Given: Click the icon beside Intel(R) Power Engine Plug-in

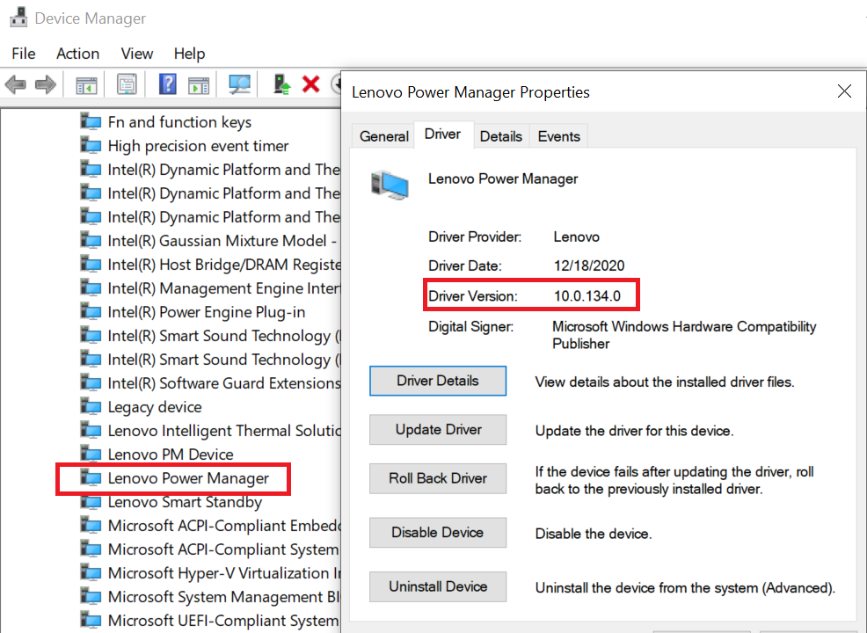Looking at the screenshot, I should [x=91, y=311].
